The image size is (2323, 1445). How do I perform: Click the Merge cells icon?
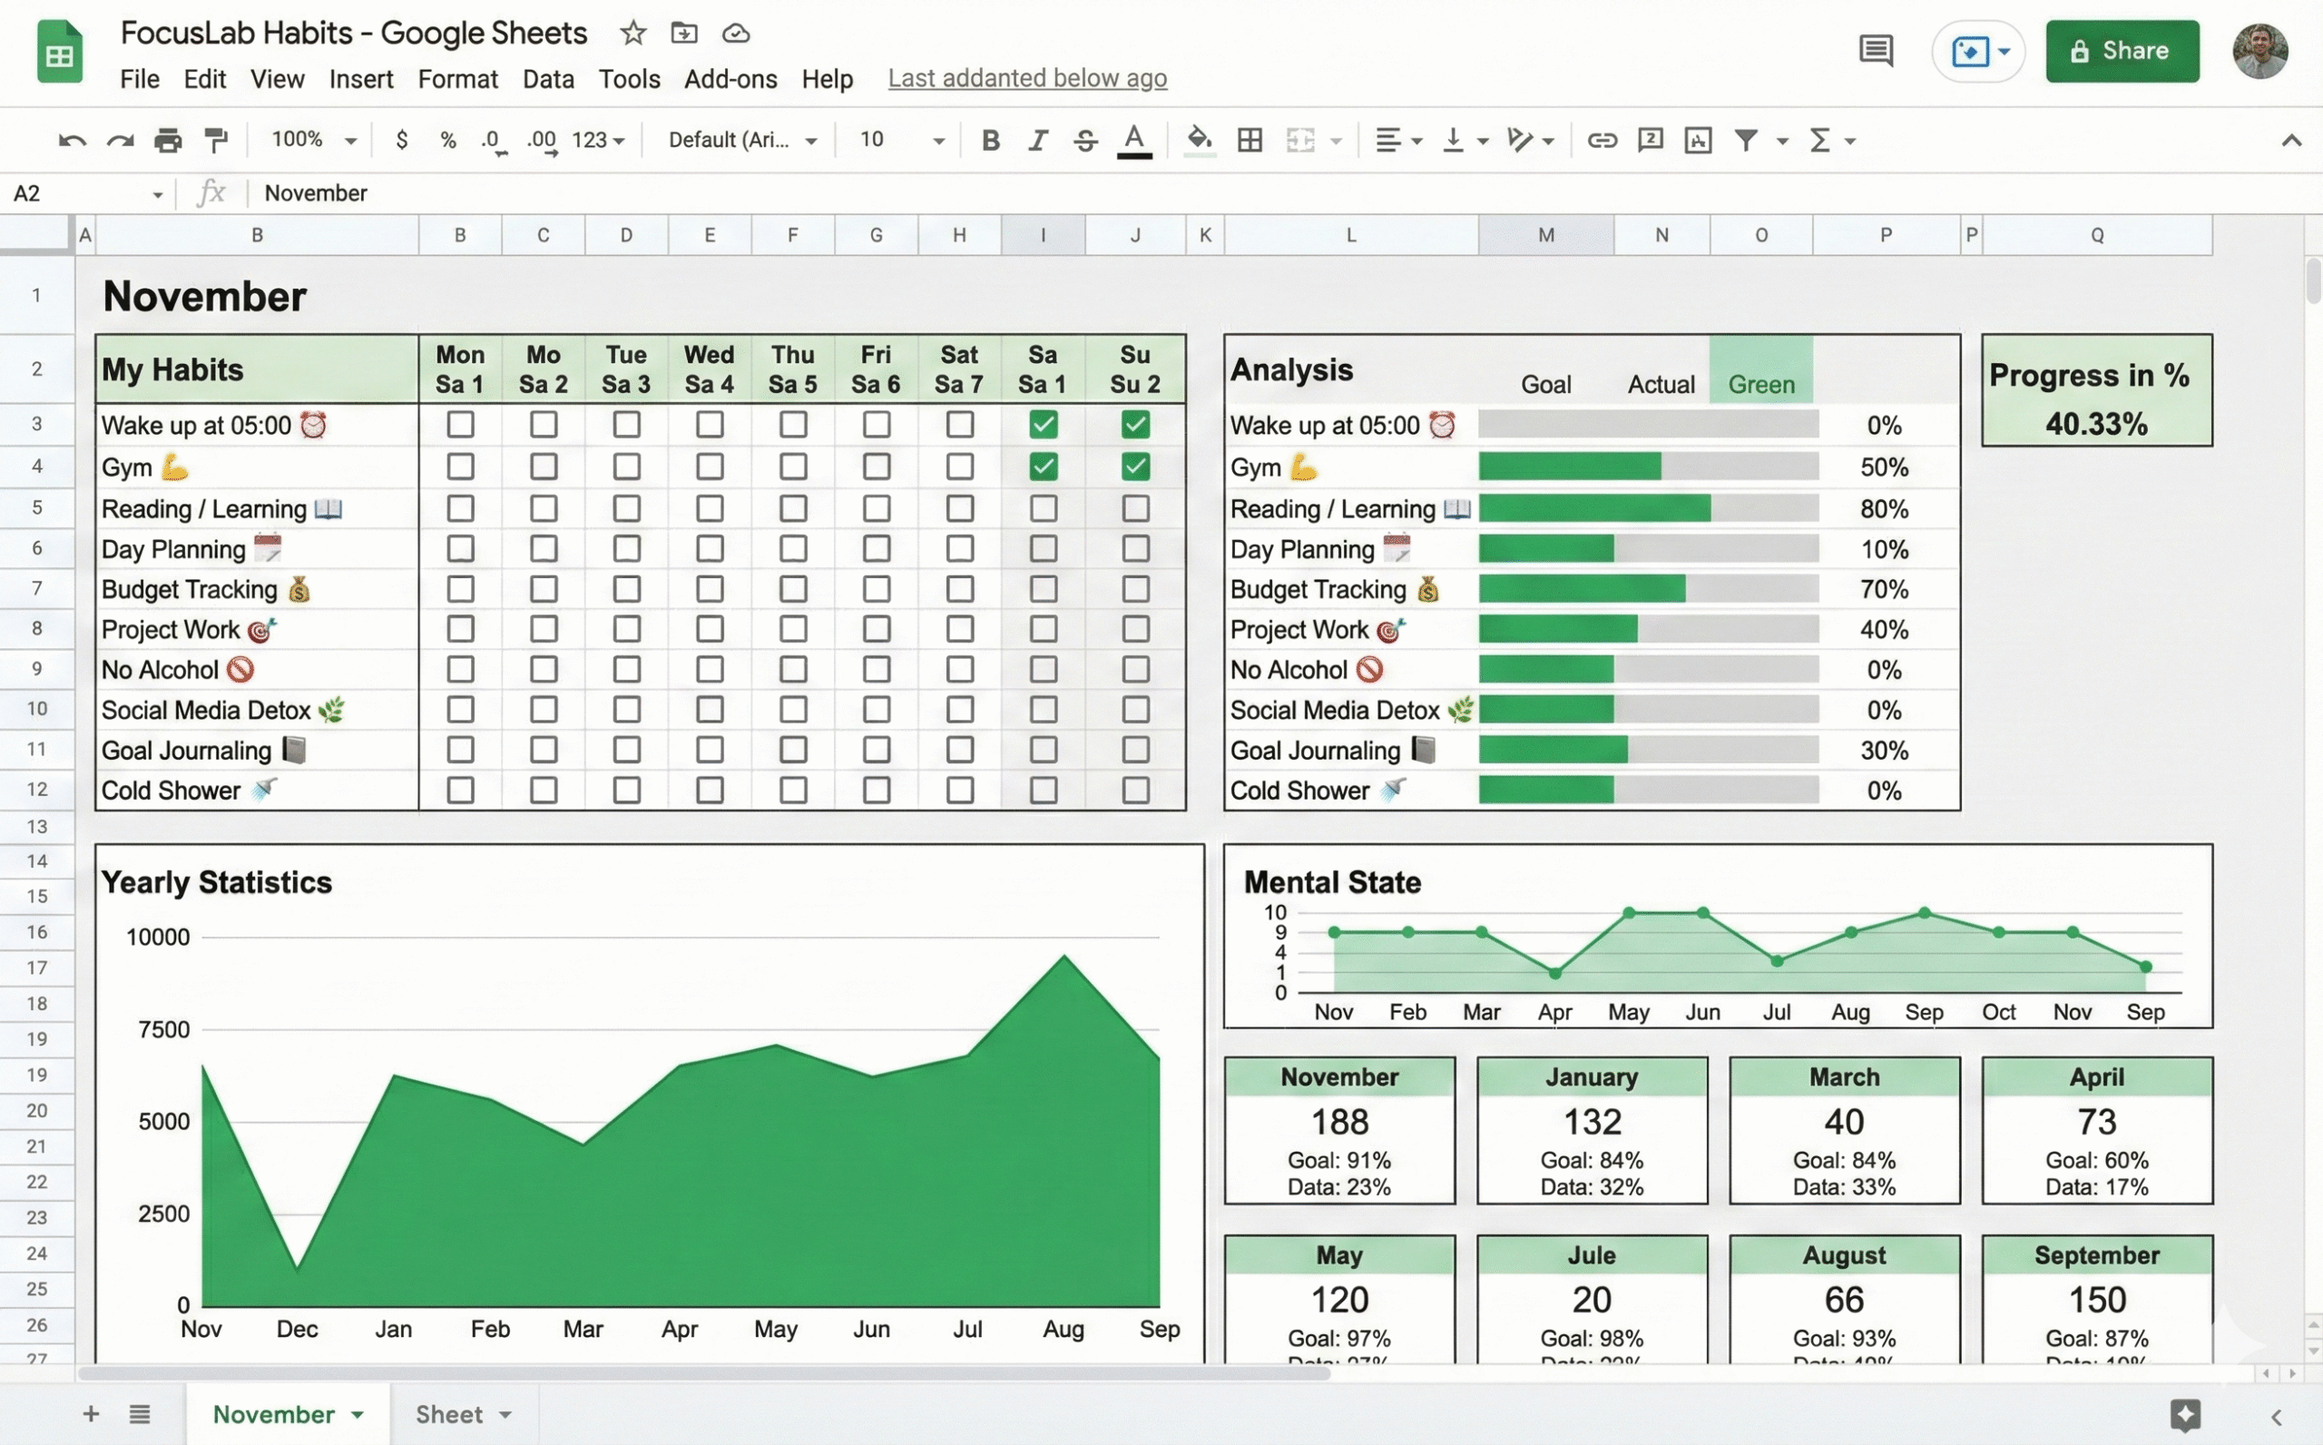1300,141
